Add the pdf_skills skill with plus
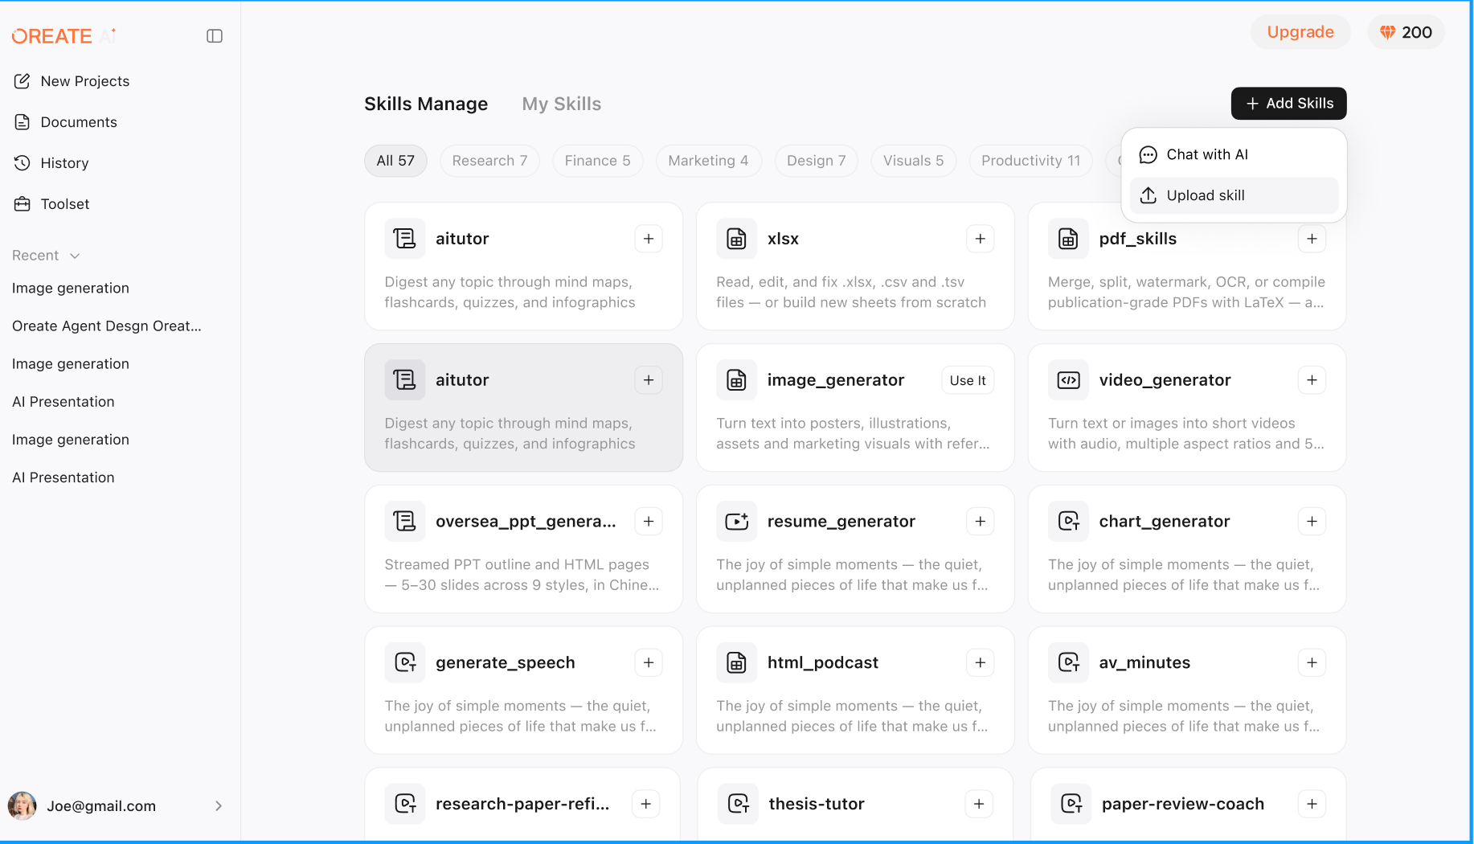 pyautogui.click(x=1312, y=239)
